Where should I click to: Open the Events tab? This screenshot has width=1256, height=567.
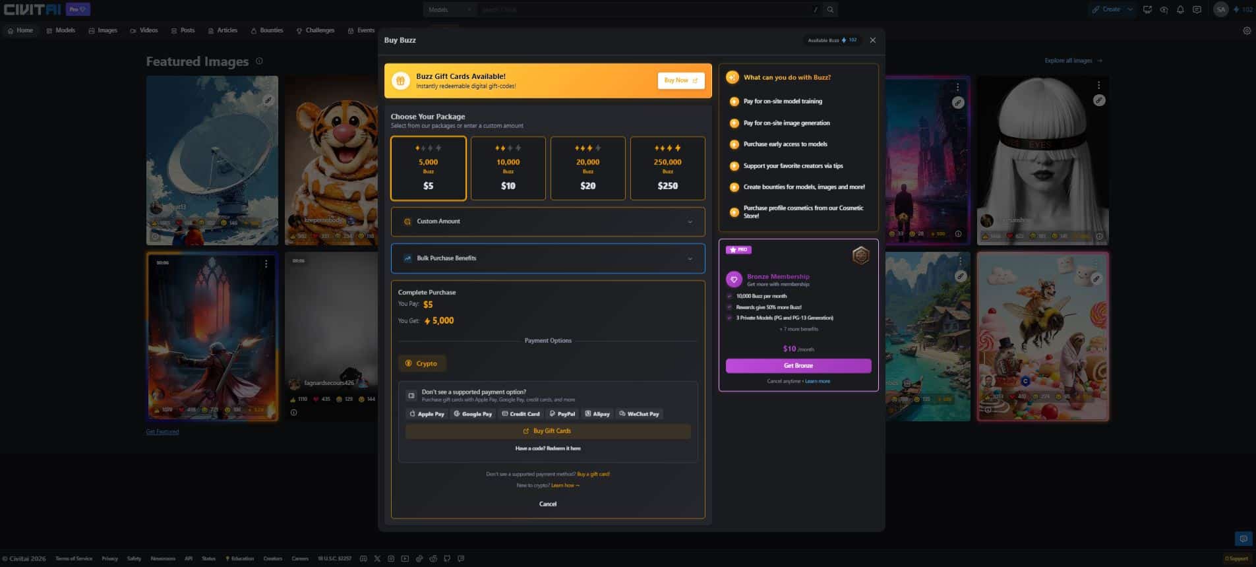click(361, 30)
